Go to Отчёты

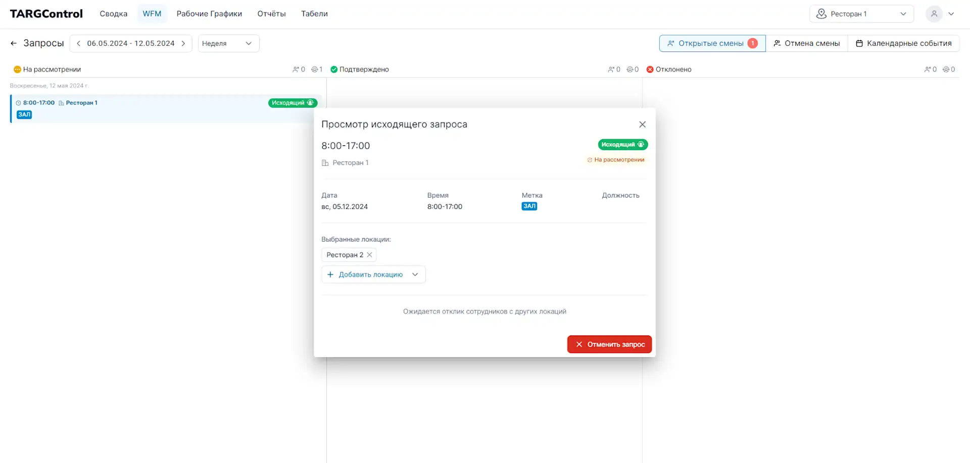[271, 14]
